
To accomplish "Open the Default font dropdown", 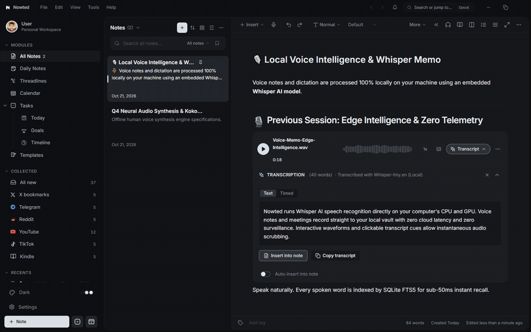I will tap(362, 25).
